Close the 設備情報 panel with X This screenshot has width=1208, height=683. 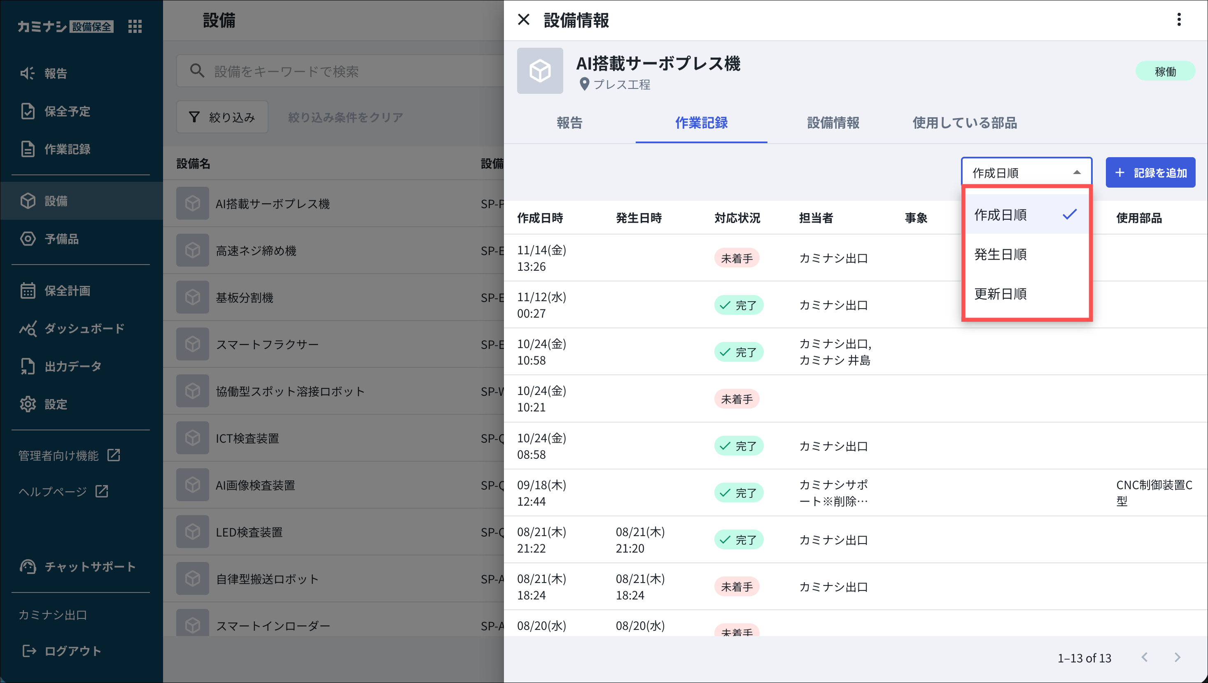523,20
